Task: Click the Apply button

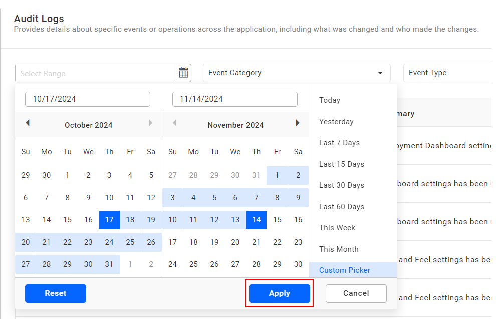Action: click(279, 293)
